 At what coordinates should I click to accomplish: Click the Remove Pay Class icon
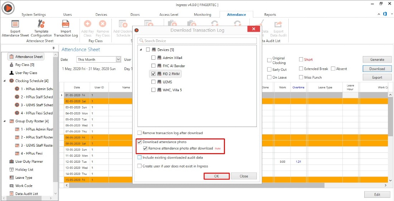[102, 24]
